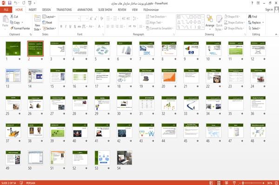Open Shape Fill dropdown
279x185 pixels.
[232, 17]
